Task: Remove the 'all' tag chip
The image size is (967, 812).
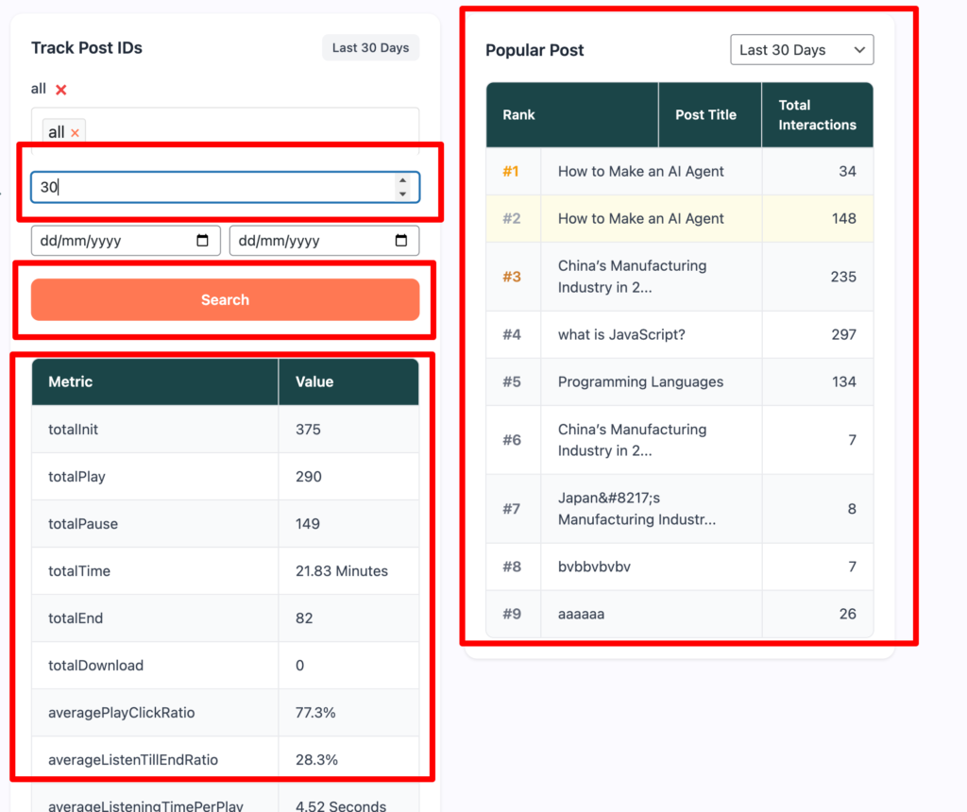Action: [x=76, y=132]
